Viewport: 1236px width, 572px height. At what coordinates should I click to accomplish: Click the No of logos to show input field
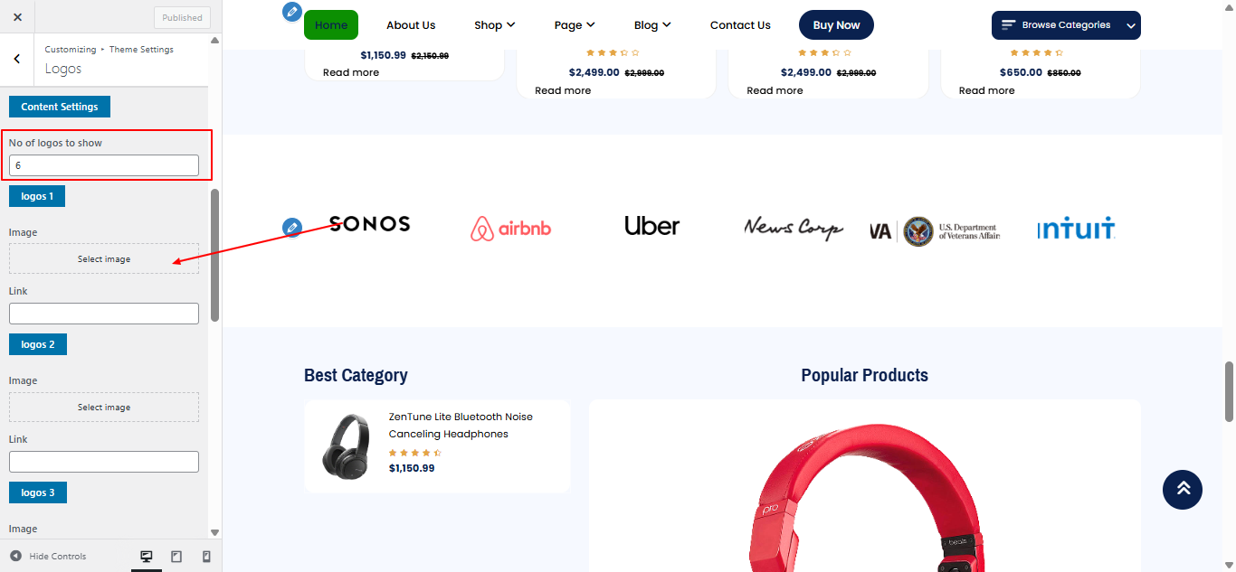click(103, 164)
